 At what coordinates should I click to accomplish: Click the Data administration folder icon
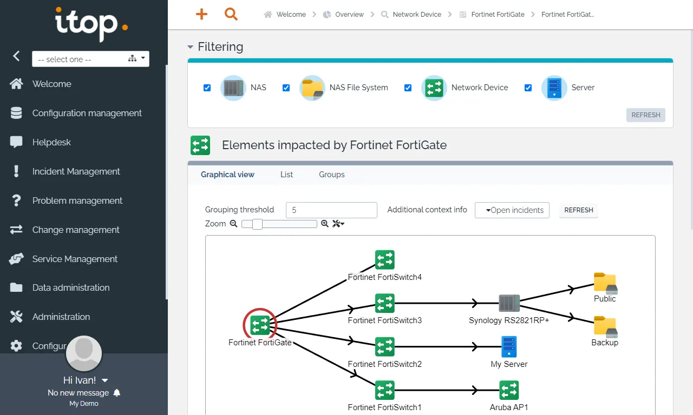[16, 287]
